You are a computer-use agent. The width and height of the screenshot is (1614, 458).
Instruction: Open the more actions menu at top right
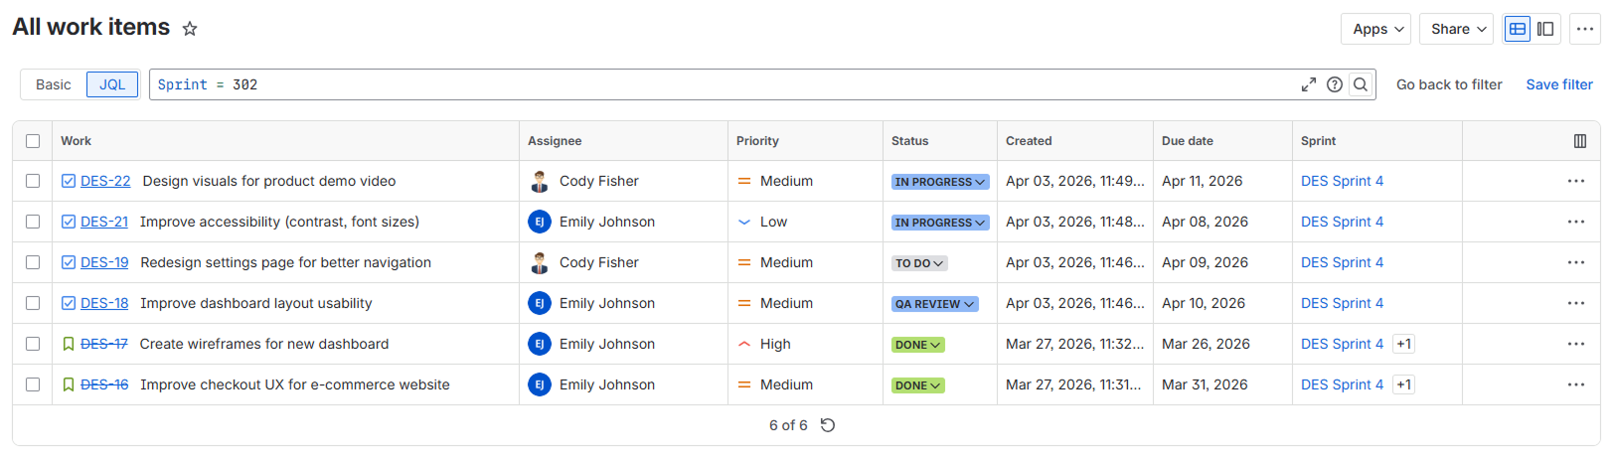pyautogui.click(x=1585, y=29)
